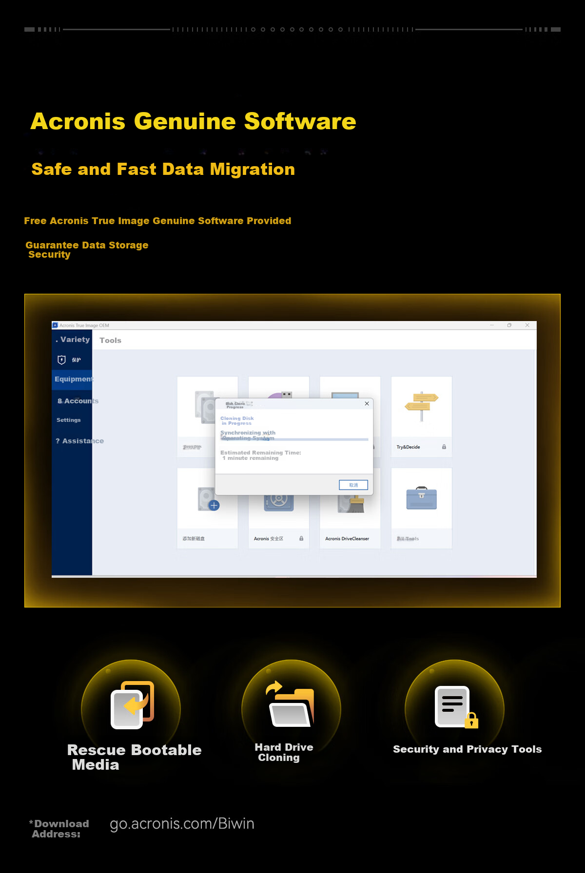Open Accounts in the sidebar
The height and width of the screenshot is (873, 585).
click(78, 401)
